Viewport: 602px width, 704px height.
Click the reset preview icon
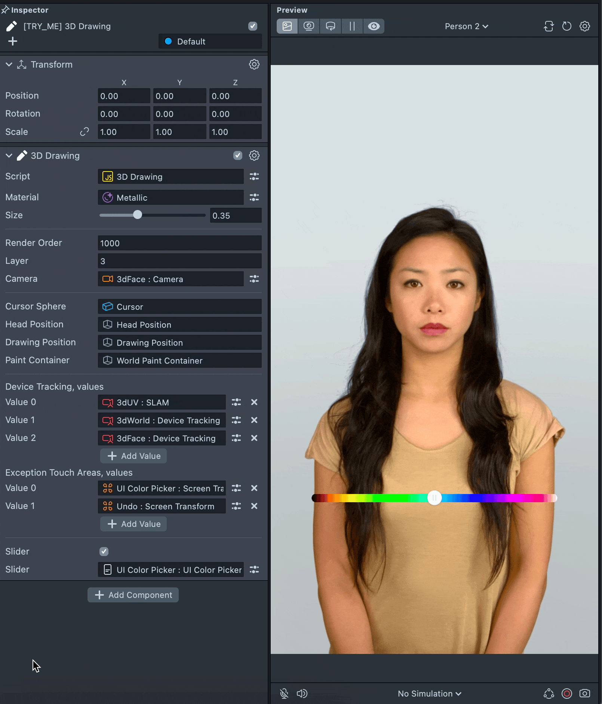[x=567, y=26]
